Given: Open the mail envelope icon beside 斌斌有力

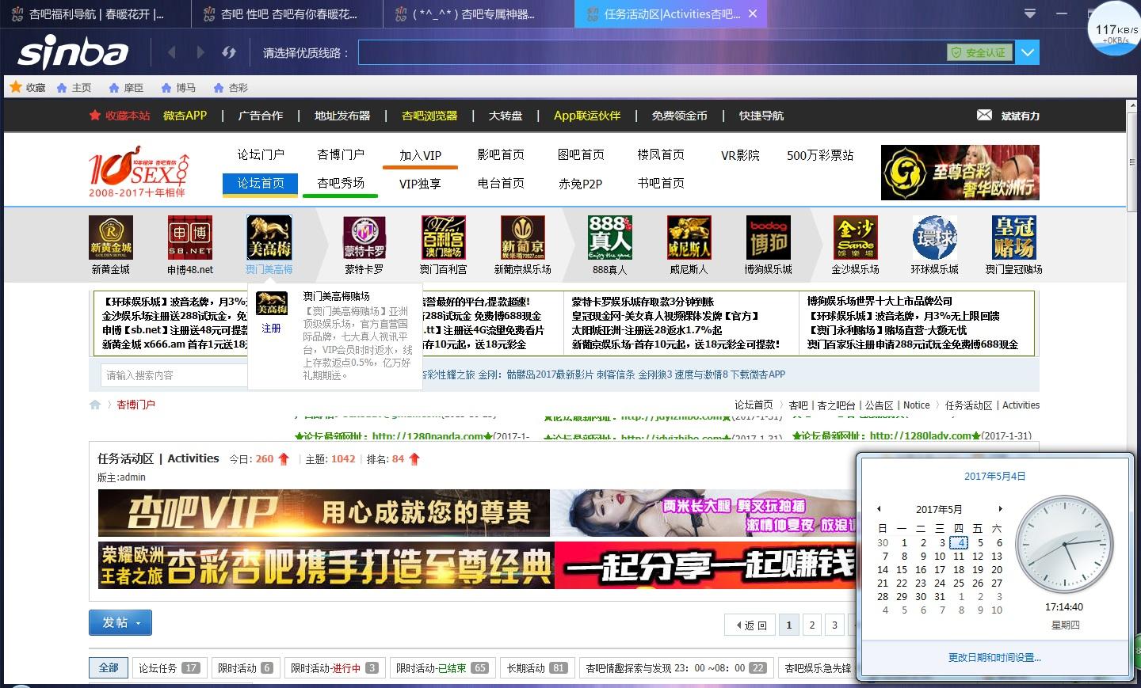Looking at the screenshot, I should click(983, 115).
